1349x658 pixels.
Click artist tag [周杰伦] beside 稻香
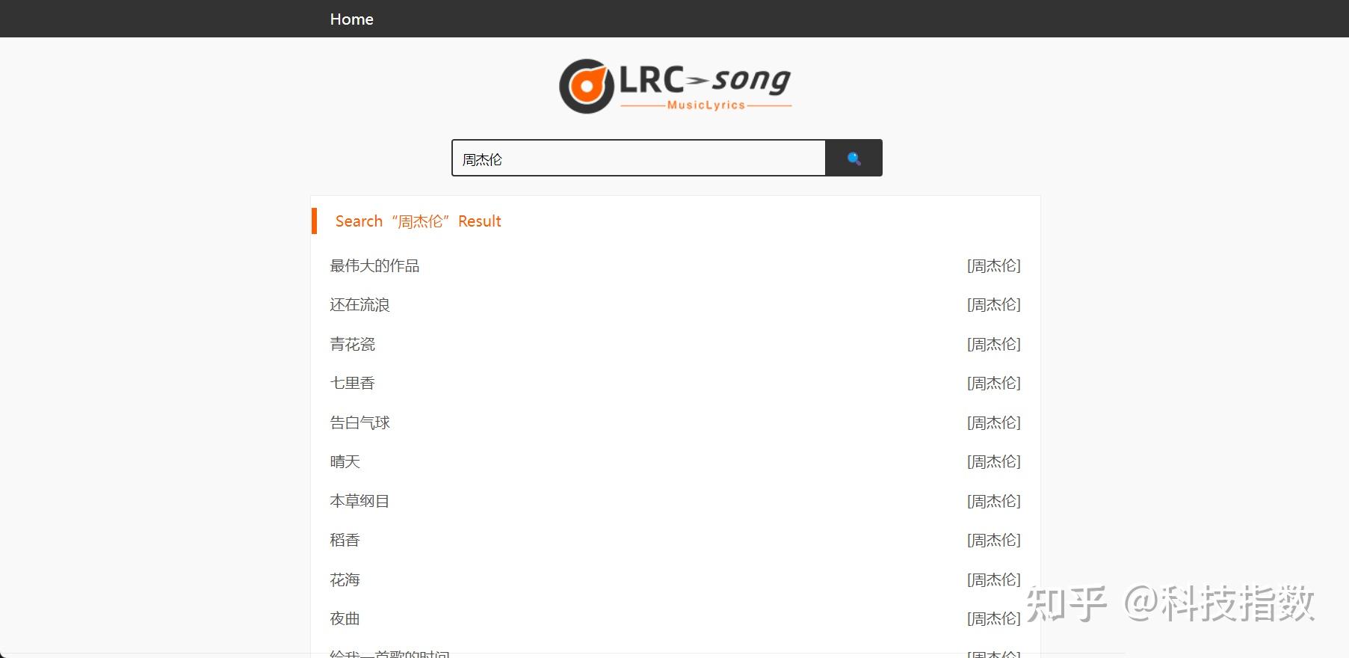click(993, 540)
